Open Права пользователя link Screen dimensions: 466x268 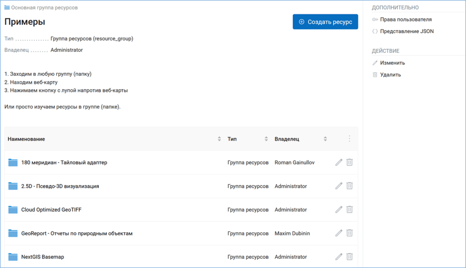pos(405,19)
